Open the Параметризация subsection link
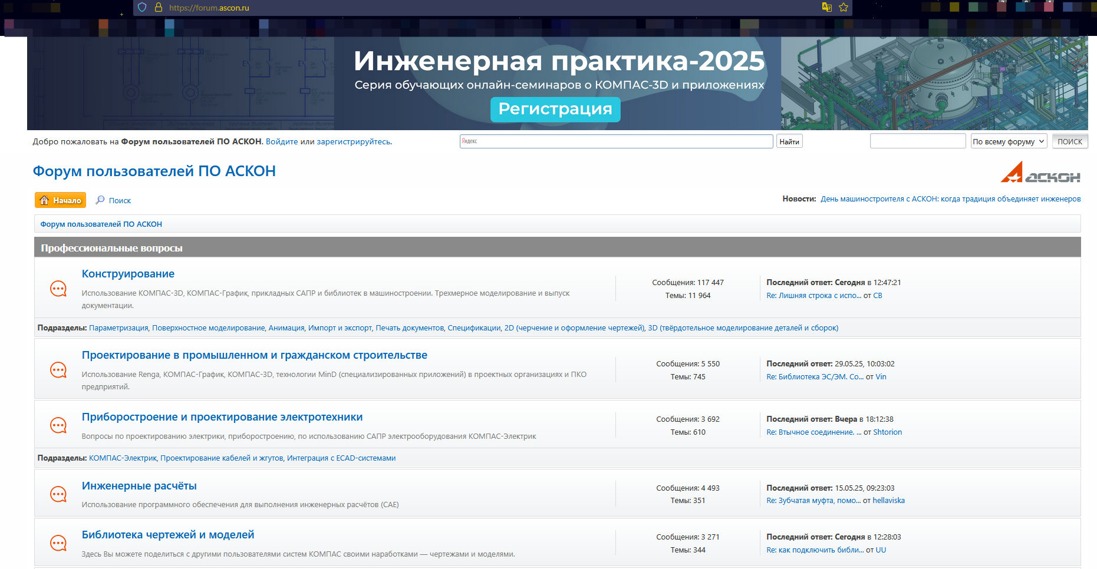 click(118, 328)
